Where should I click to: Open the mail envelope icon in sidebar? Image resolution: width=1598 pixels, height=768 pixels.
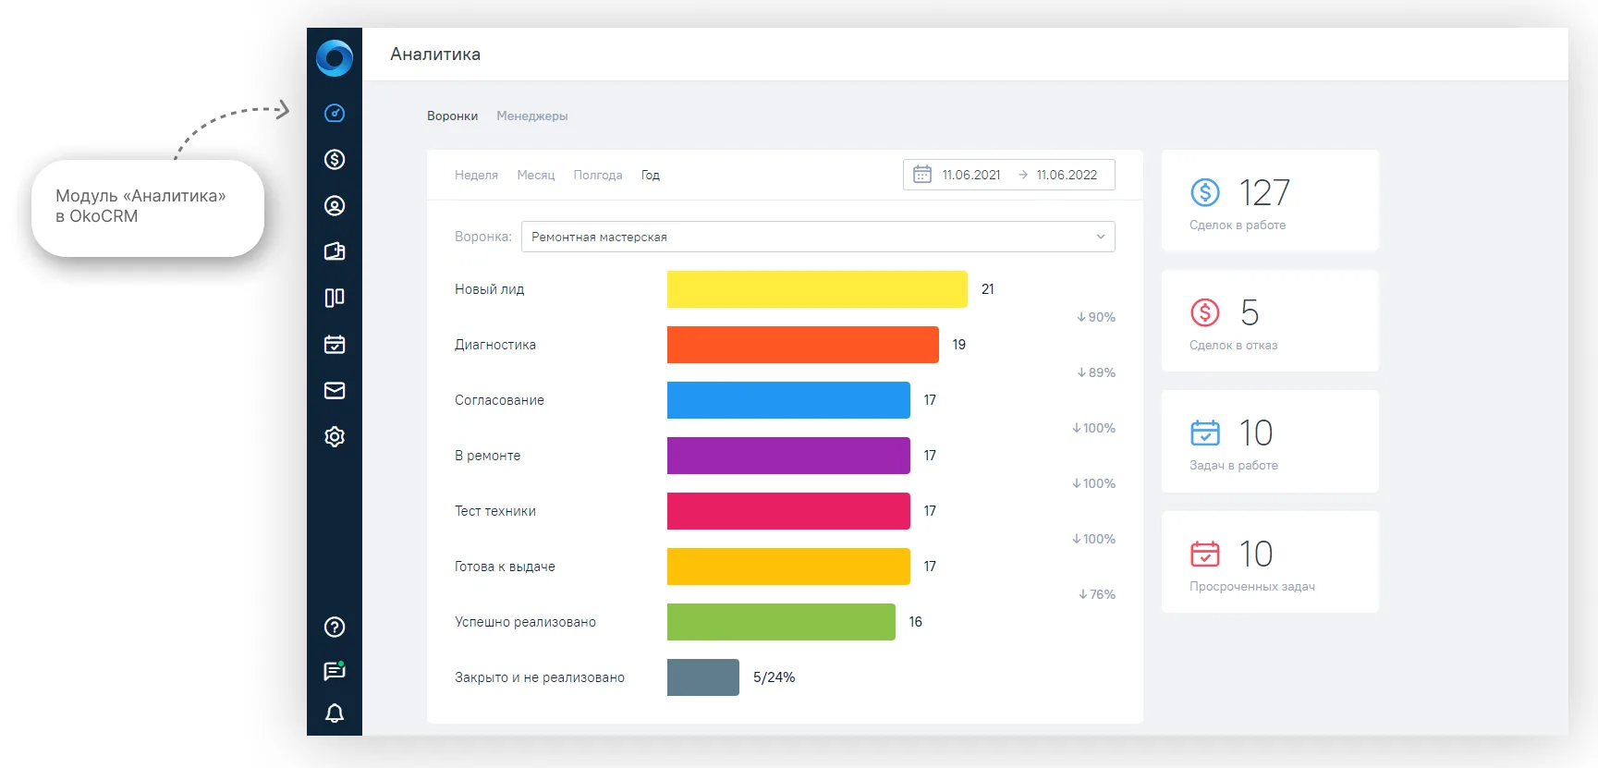[335, 390]
